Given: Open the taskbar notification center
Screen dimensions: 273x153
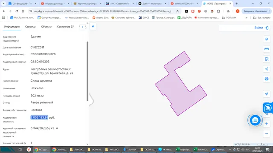Looking at the screenshot, I should (x=268, y=149).
